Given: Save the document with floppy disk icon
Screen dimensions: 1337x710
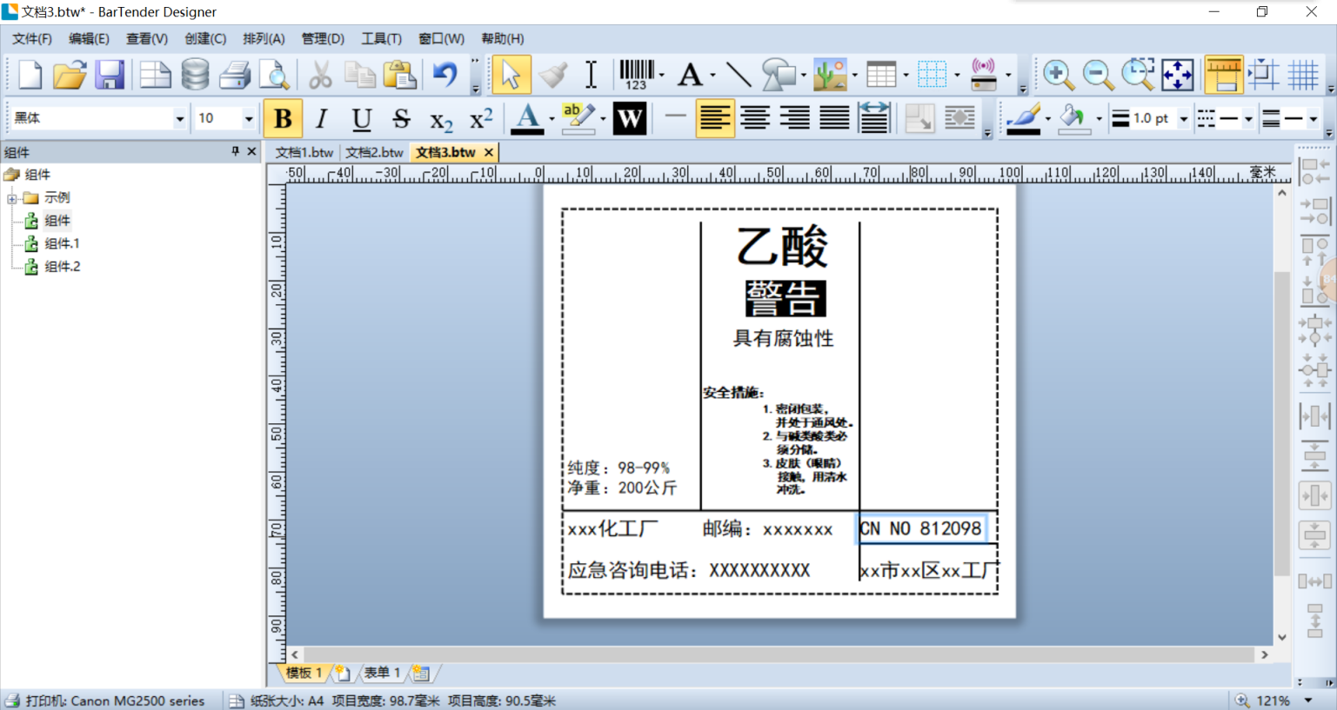Looking at the screenshot, I should (x=110, y=75).
